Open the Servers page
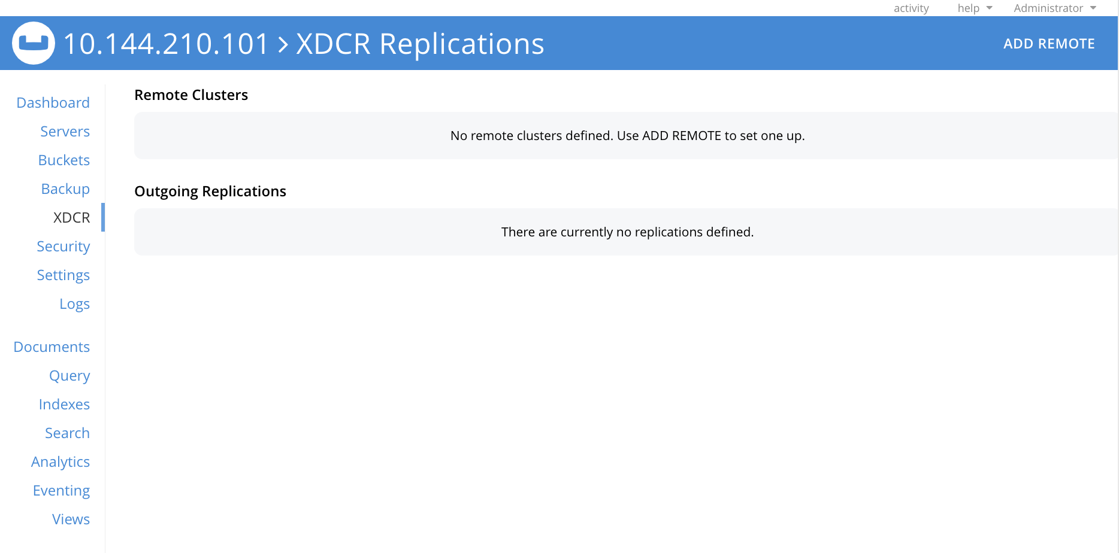1119x553 pixels. [x=65, y=131]
